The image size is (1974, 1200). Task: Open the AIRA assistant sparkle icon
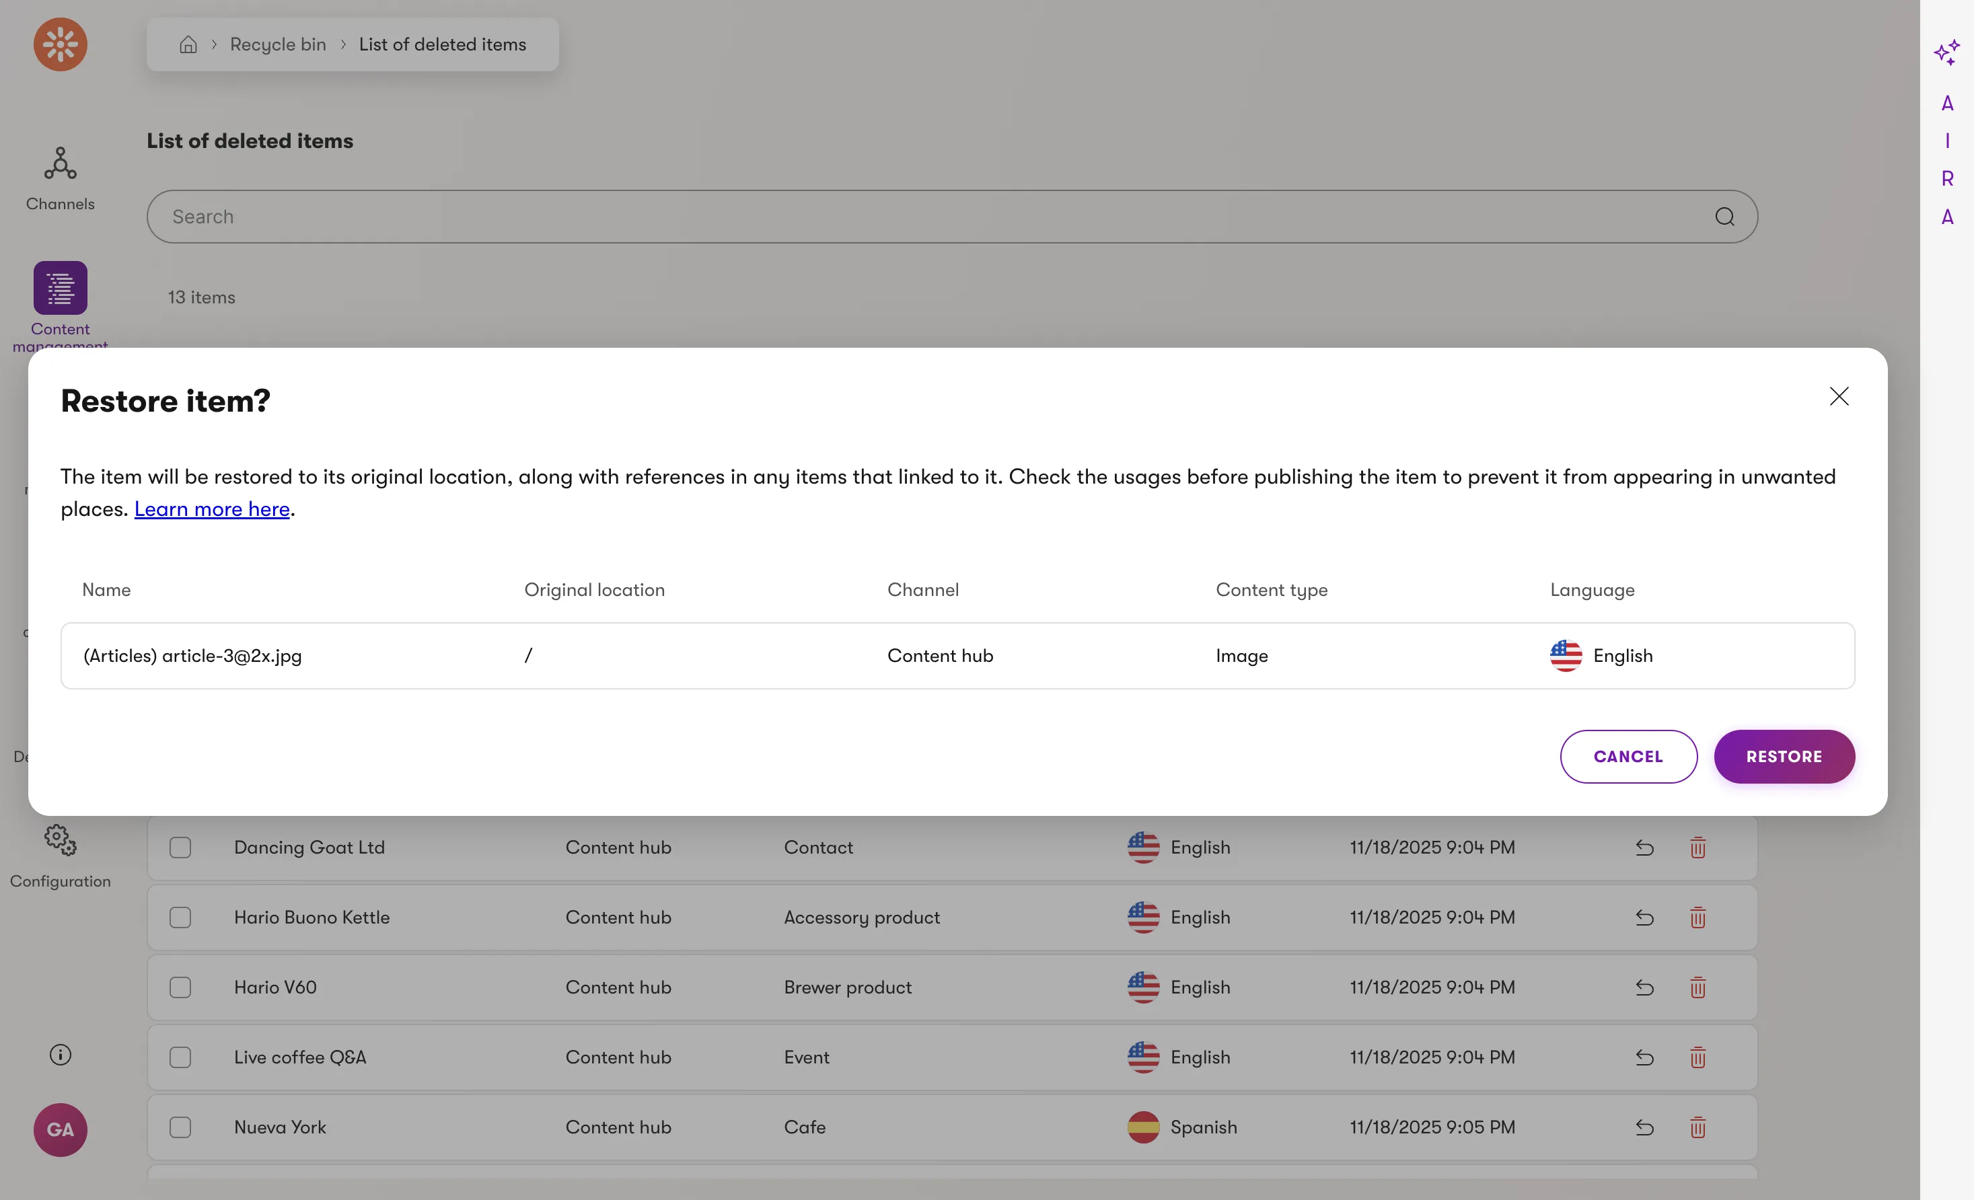(x=1946, y=53)
